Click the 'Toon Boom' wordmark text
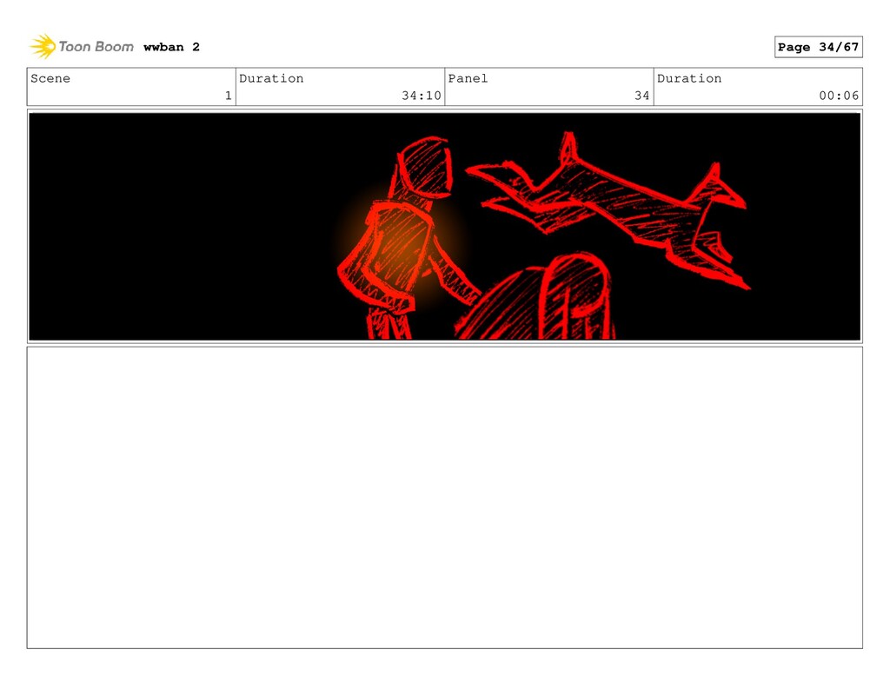The width and height of the screenshot is (890, 689). pyautogui.click(x=96, y=47)
